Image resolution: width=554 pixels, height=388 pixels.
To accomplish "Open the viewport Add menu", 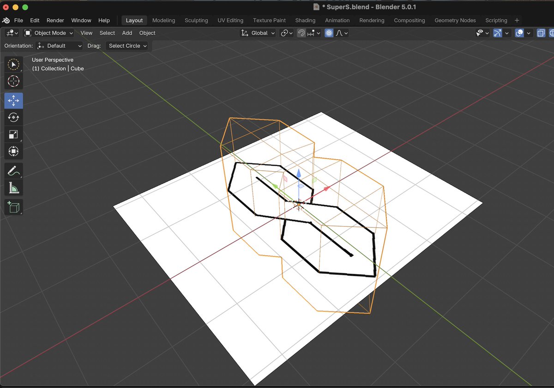I will click(127, 33).
